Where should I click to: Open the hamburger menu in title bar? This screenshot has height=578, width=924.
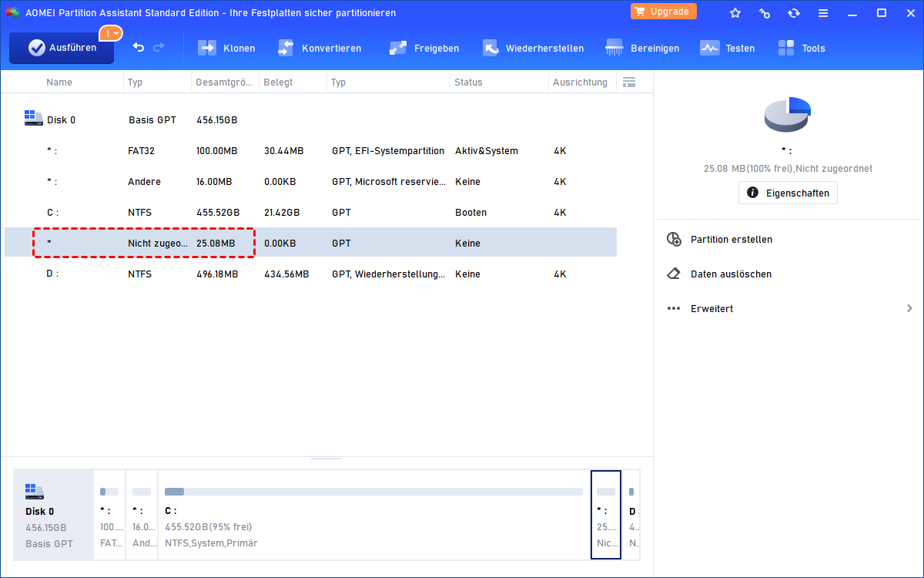[x=823, y=13]
